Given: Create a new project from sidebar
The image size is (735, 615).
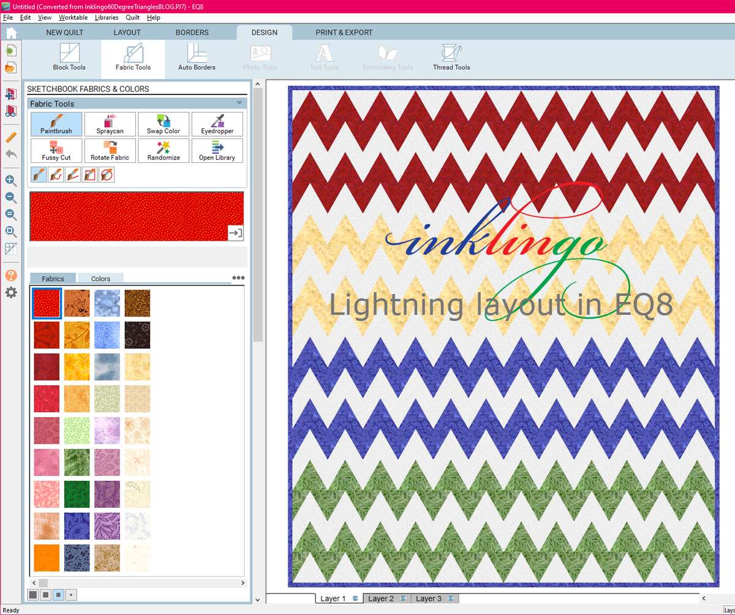Looking at the screenshot, I should click(11, 51).
